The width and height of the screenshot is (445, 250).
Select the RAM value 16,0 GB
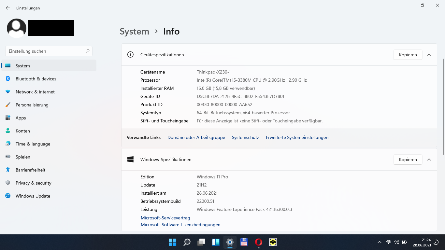tap(205, 88)
